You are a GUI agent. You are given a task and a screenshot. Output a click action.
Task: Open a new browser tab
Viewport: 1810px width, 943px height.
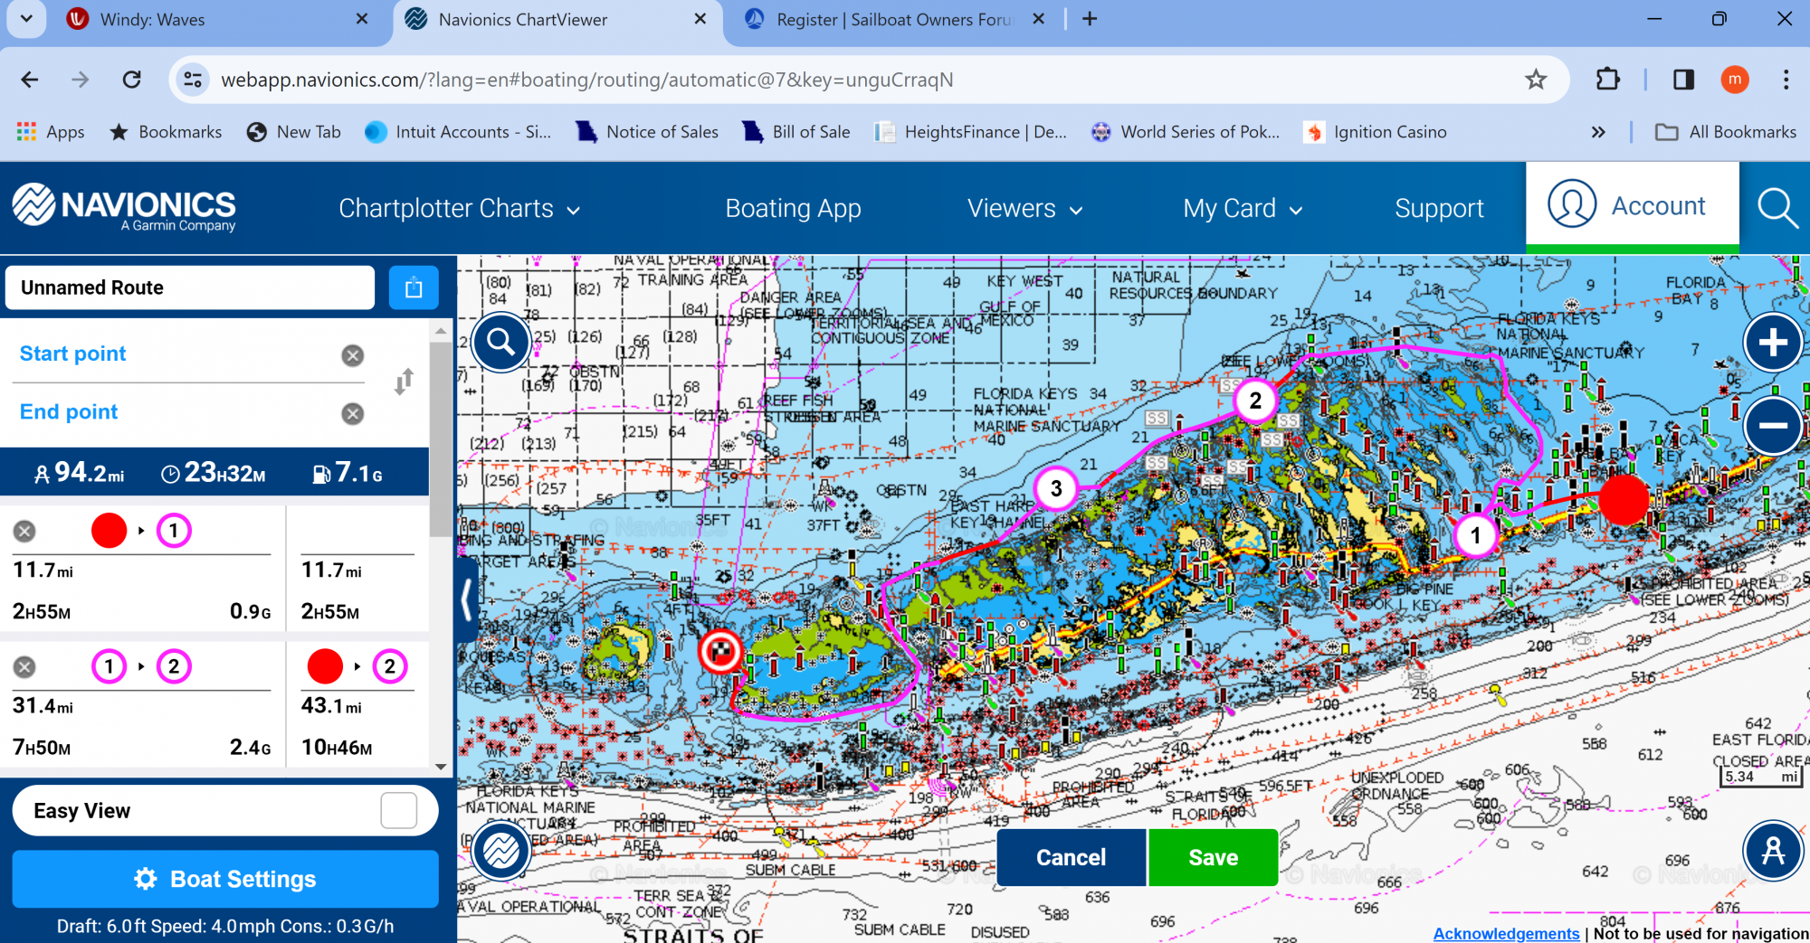pyautogui.click(x=1090, y=19)
